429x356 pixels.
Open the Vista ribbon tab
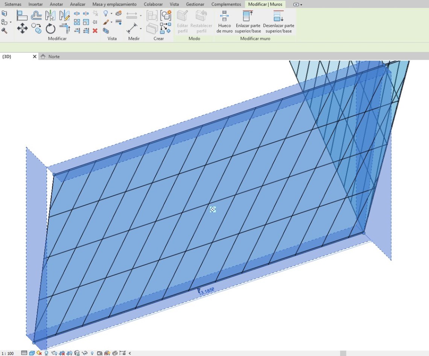click(174, 4)
